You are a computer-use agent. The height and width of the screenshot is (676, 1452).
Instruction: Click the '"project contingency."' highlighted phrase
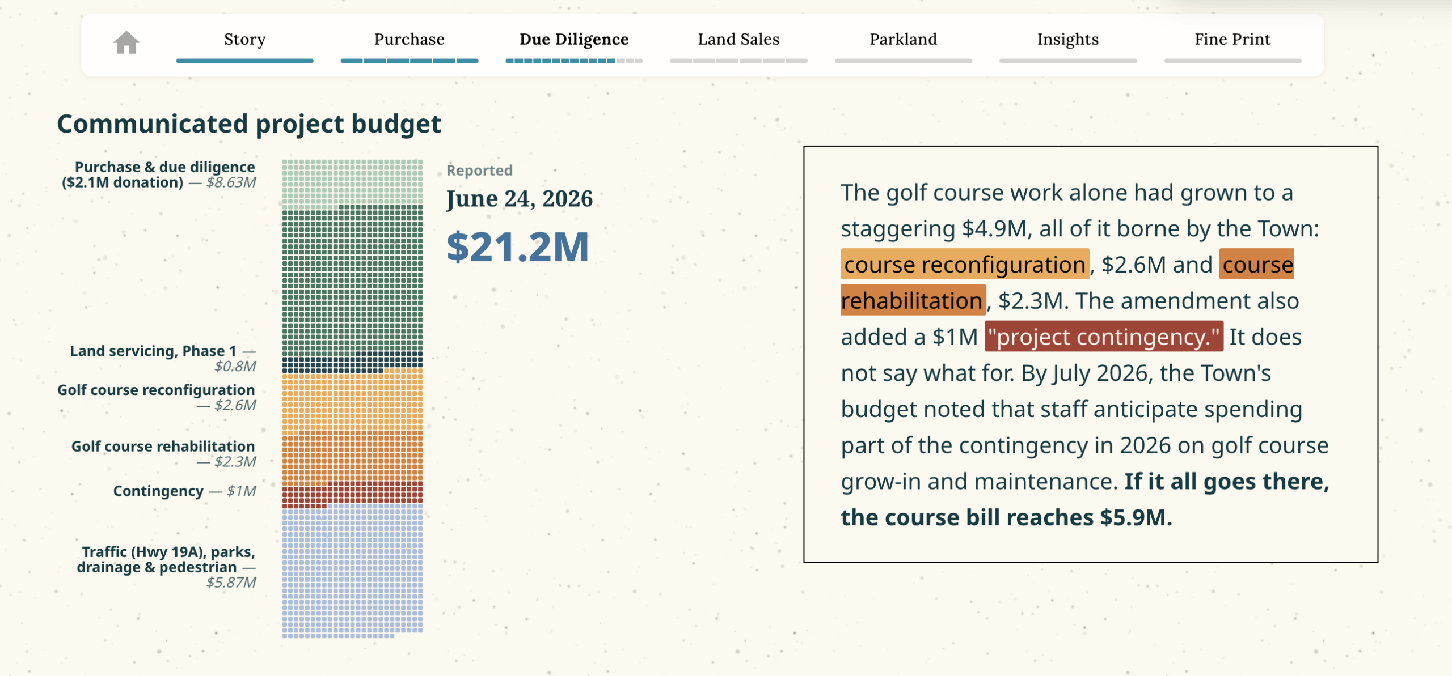click(x=1104, y=337)
